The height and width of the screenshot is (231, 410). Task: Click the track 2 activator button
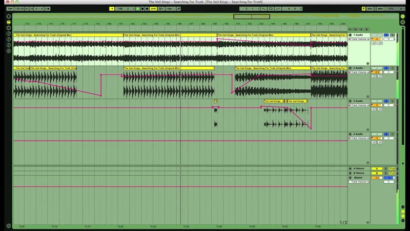pos(377,68)
